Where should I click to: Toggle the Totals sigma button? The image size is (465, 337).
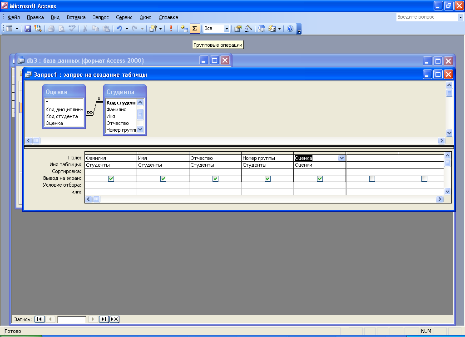point(195,29)
